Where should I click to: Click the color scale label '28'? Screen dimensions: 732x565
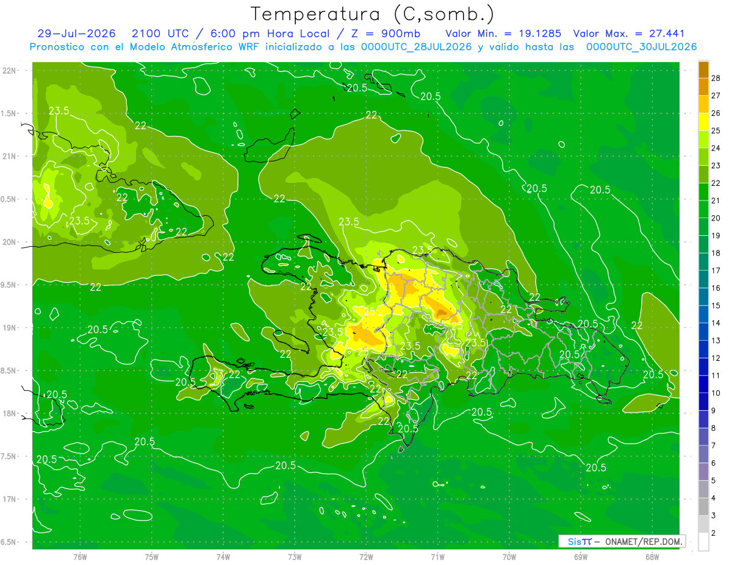pos(716,78)
